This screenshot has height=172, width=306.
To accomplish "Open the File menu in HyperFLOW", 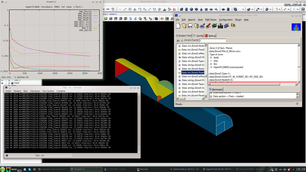I will tap(177, 20).
